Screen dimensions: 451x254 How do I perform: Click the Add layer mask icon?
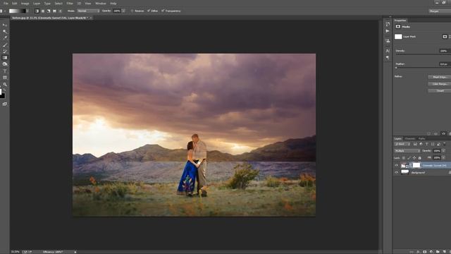click(424, 252)
